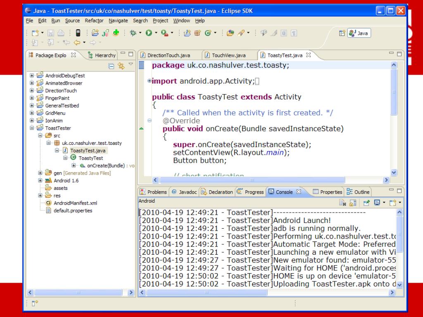Click the Clear Console icon
The width and height of the screenshot is (423, 317).
pyautogui.click(x=342, y=203)
